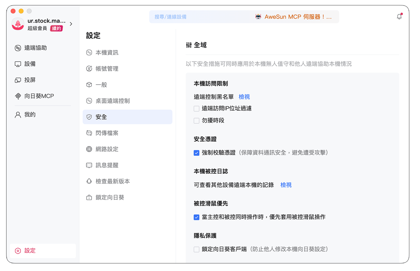Click the 全域 sliders icon
420x271 pixels.
(x=189, y=45)
